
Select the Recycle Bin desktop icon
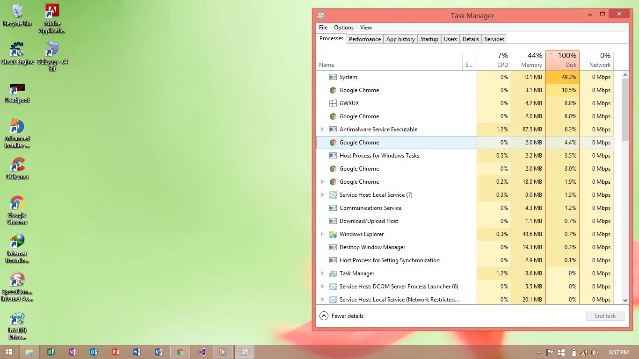point(17,15)
